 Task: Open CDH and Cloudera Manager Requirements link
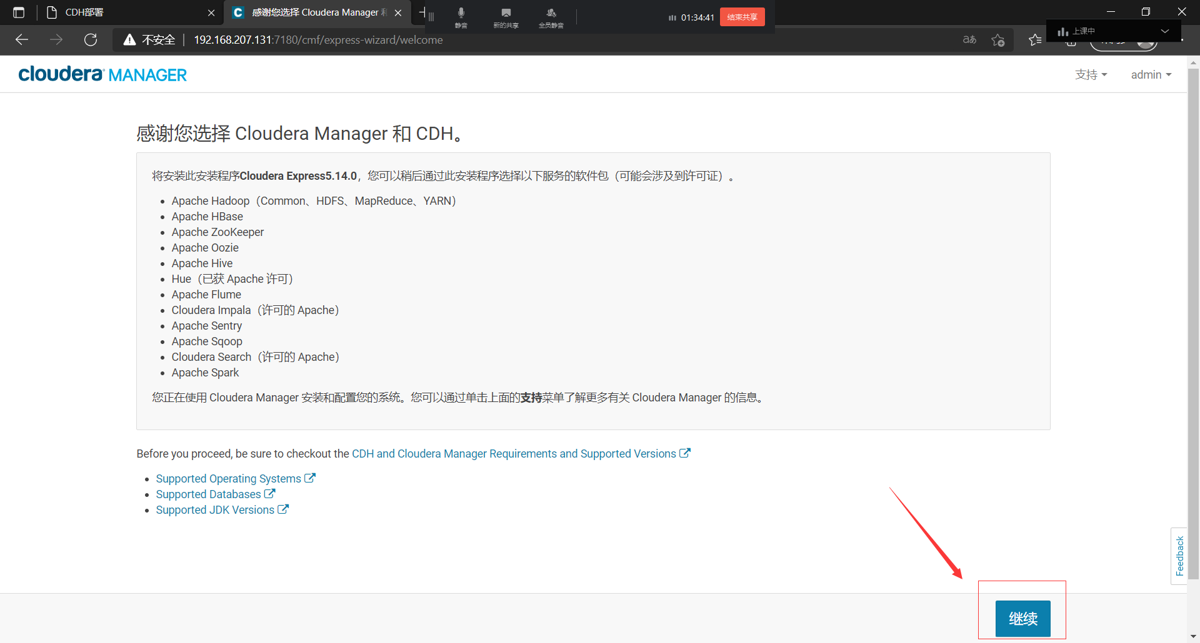pos(521,454)
